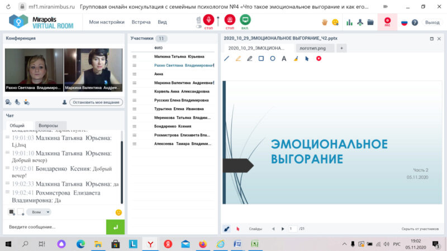Open Firefox from the taskbar
Screen dimensions: 447x251
click(203, 244)
